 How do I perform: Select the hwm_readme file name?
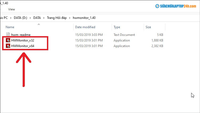[21, 35]
